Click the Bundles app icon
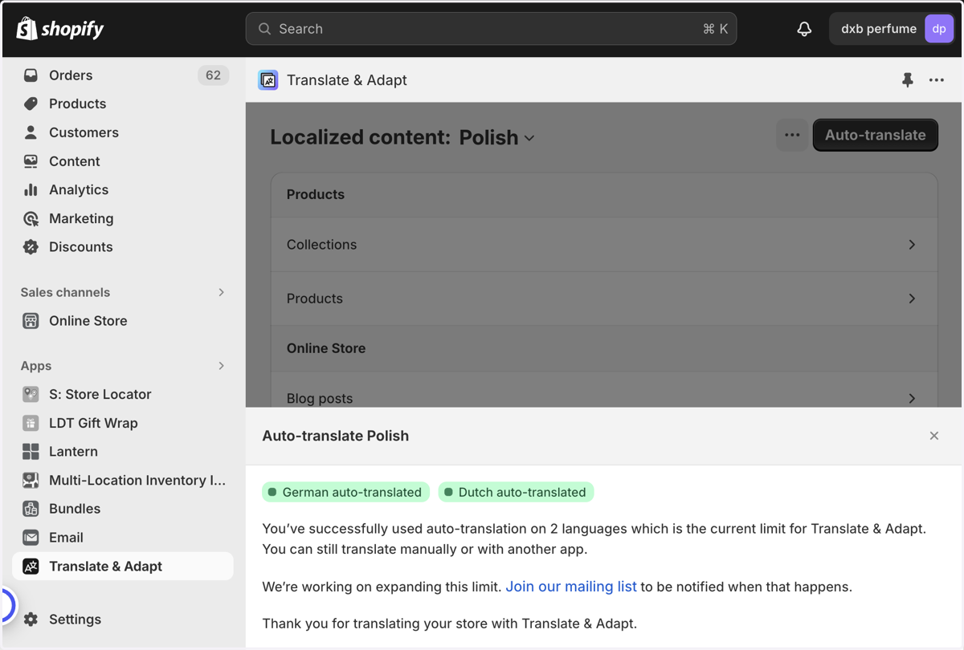This screenshot has width=964, height=650. tap(31, 509)
